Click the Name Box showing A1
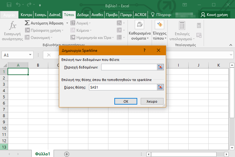Image resolution: width=235 pixels, height=157 pixels. [x=15, y=55]
